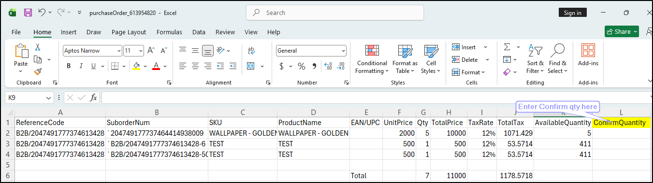The height and width of the screenshot is (183, 653).
Task: Open the Page Layout tab
Action: (129, 32)
